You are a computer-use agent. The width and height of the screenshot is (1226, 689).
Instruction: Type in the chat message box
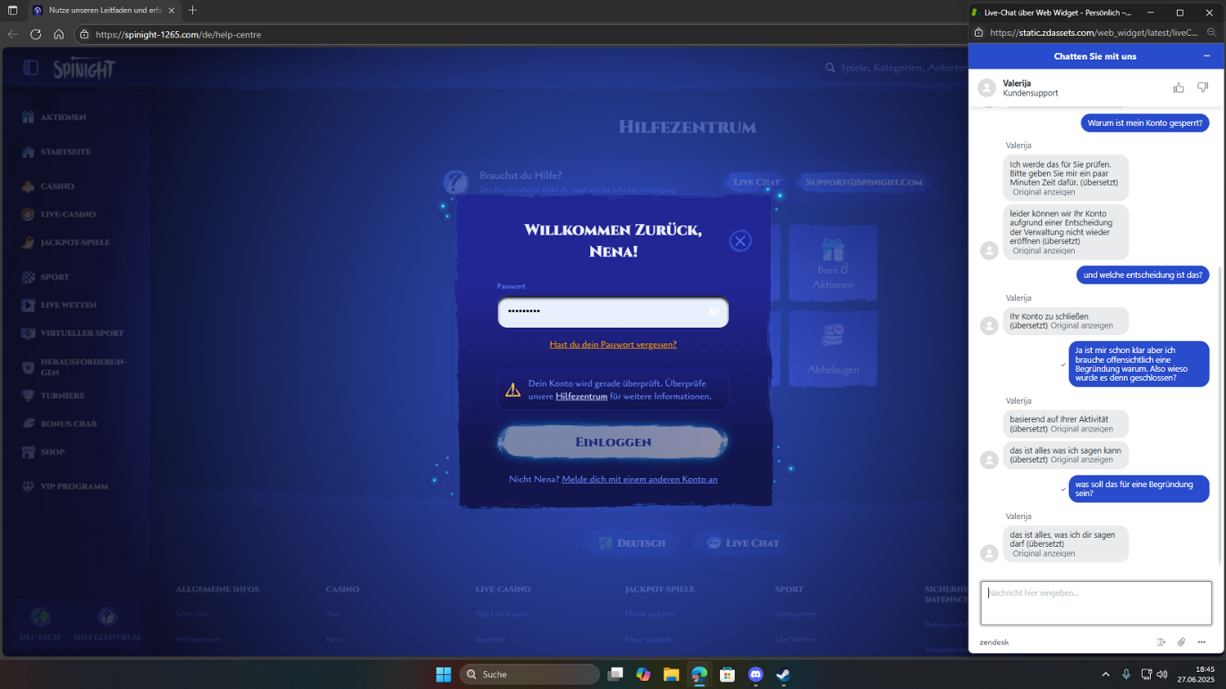tap(1095, 603)
